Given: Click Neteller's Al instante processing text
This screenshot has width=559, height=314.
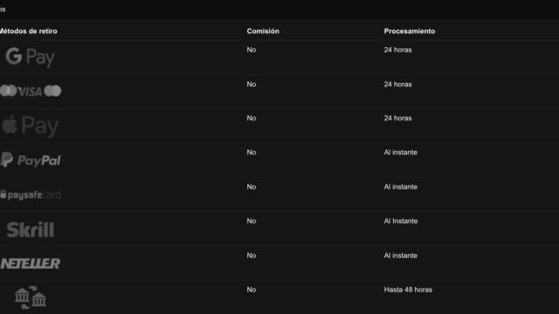Looking at the screenshot, I should pyautogui.click(x=400, y=256).
